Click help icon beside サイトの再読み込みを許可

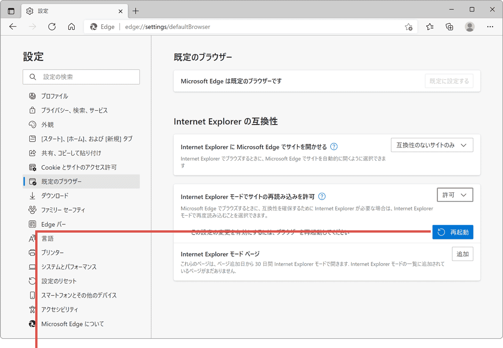tap(322, 196)
